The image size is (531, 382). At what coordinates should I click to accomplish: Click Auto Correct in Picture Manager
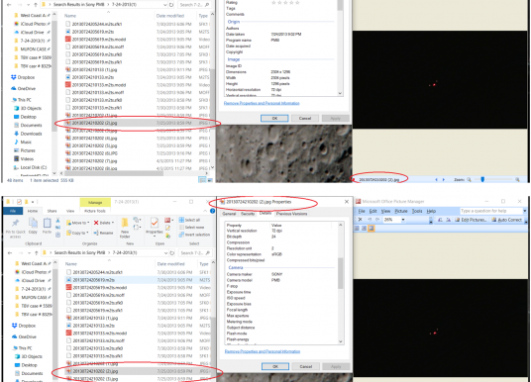[x=506, y=220]
